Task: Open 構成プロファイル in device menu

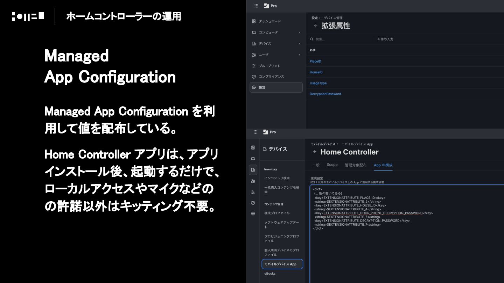Action: (x=277, y=213)
